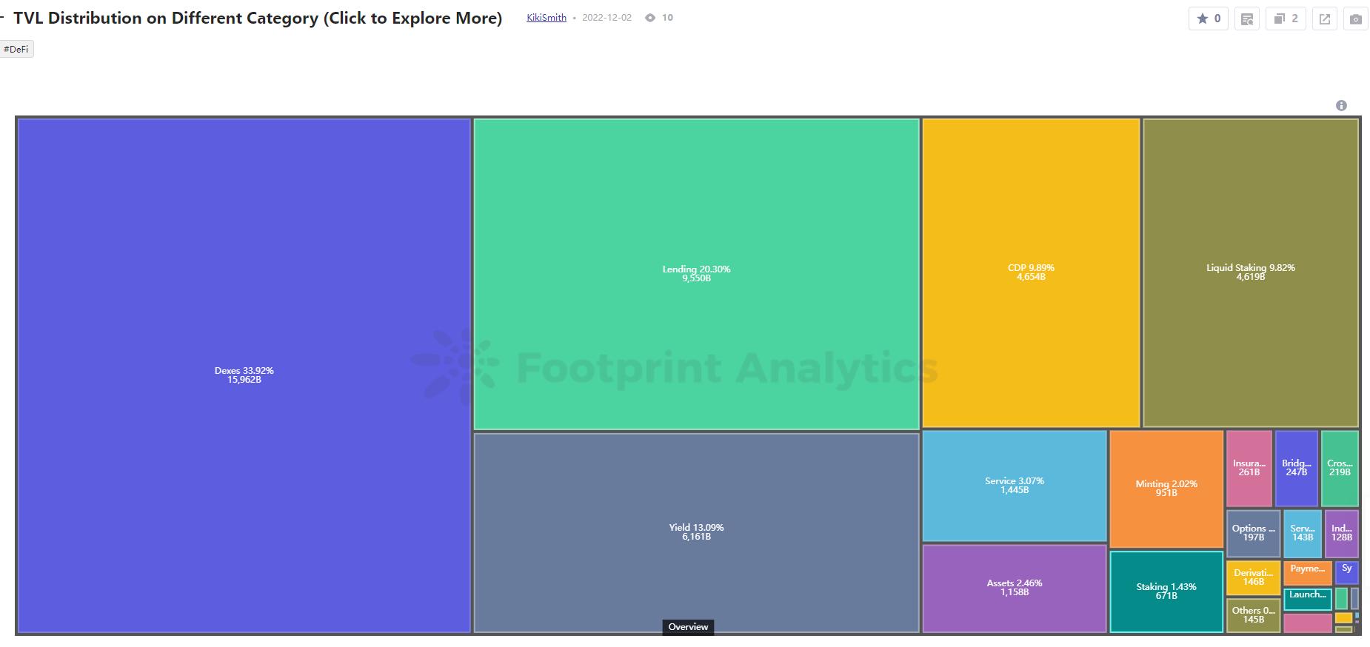Select the Staking 1.43% block
Screen dimensions: 1370x647
point(1166,591)
